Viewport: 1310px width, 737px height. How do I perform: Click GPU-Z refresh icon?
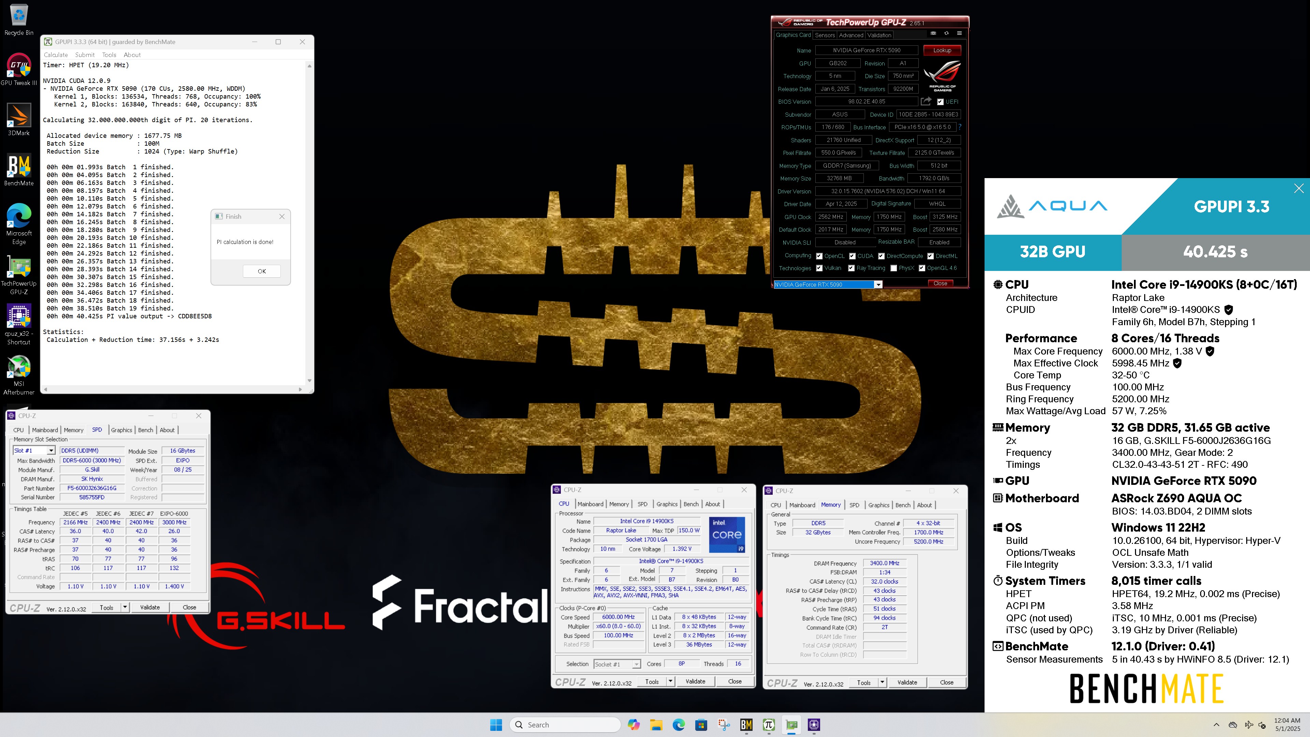click(946, 33)
